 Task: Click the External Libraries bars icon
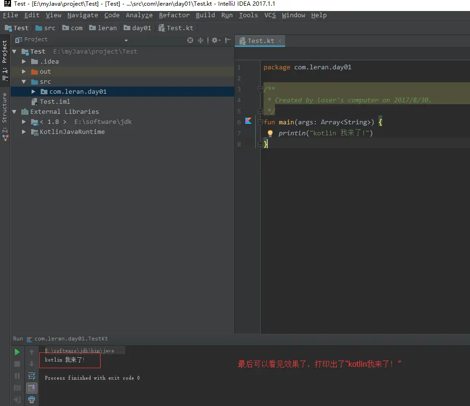click(x=24, y=111)
